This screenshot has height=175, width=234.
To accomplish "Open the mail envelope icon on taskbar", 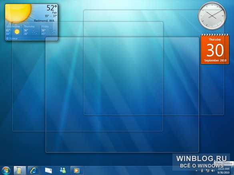I will tap(48, 171).
